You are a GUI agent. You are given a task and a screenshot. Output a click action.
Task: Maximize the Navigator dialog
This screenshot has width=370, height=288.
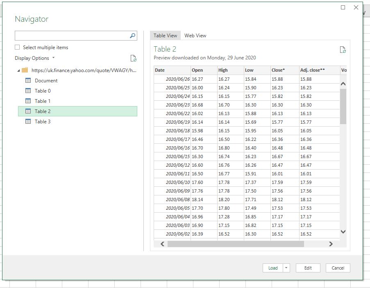(343, 7)
